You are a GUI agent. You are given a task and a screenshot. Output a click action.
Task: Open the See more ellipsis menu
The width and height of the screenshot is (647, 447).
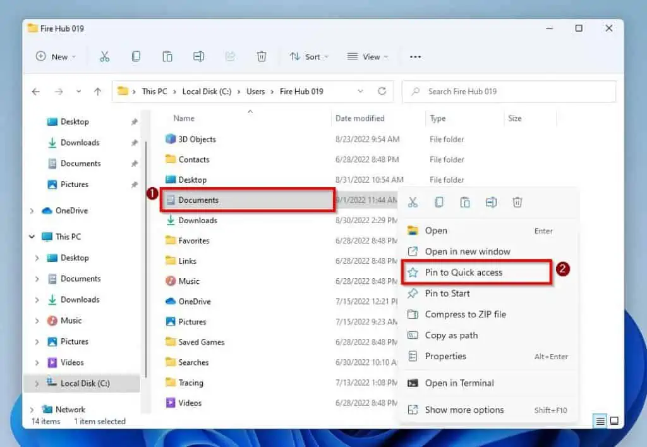pos(415,57)
